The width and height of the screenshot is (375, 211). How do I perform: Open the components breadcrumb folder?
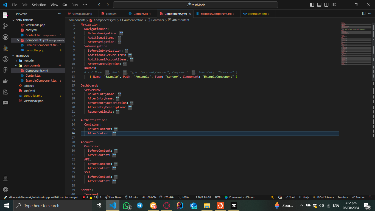(x=77, y=20)
